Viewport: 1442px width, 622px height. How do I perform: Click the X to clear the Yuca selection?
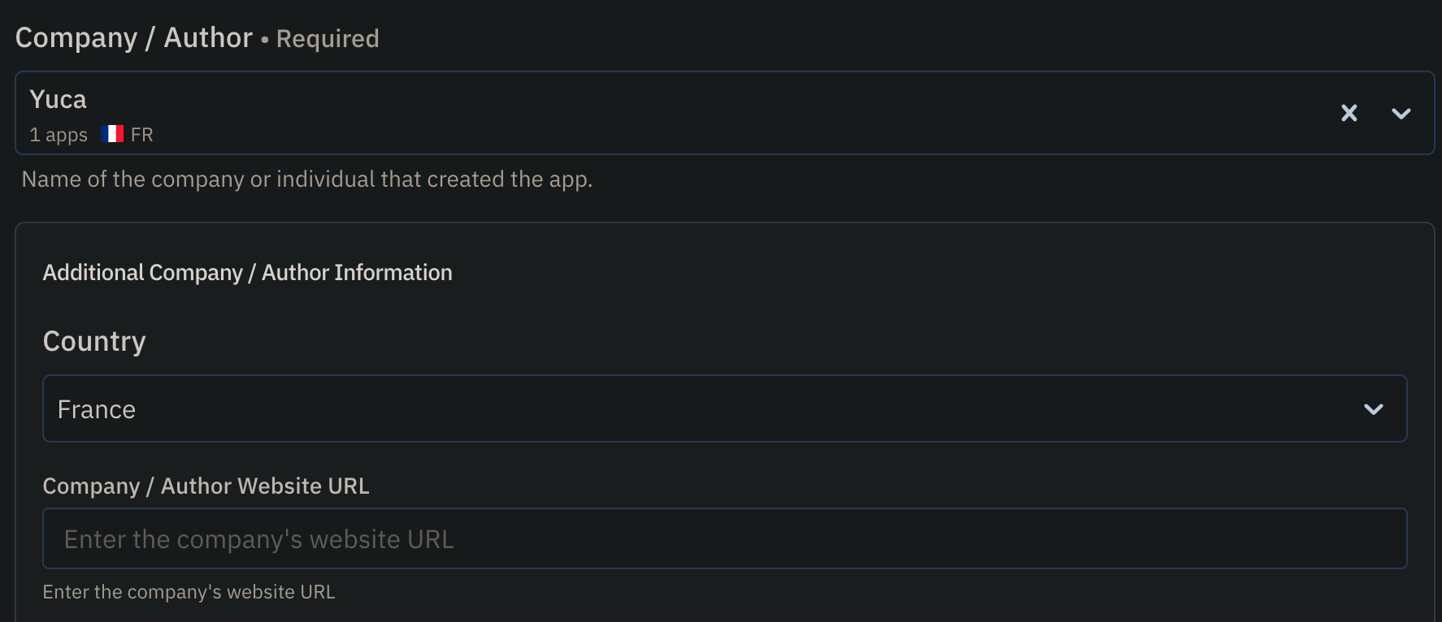(x=1349, y=114)
